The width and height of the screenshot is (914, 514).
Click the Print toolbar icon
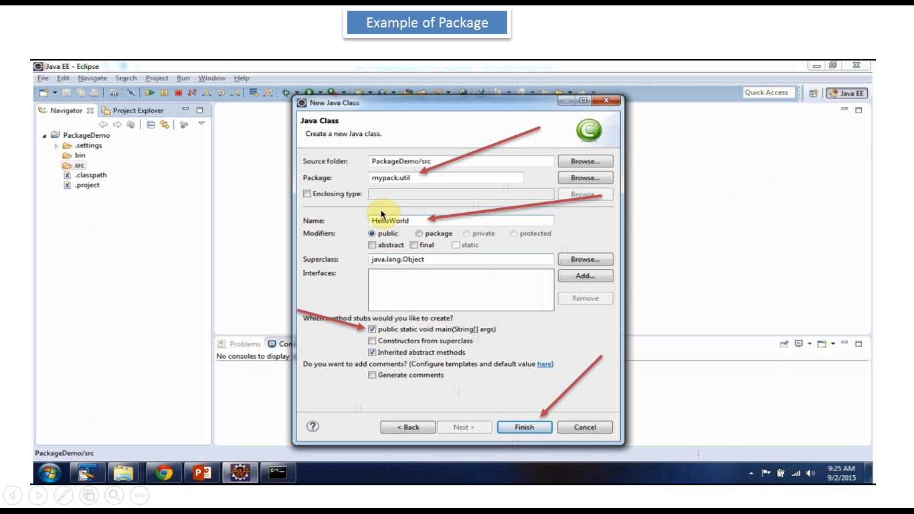[94, 93]
